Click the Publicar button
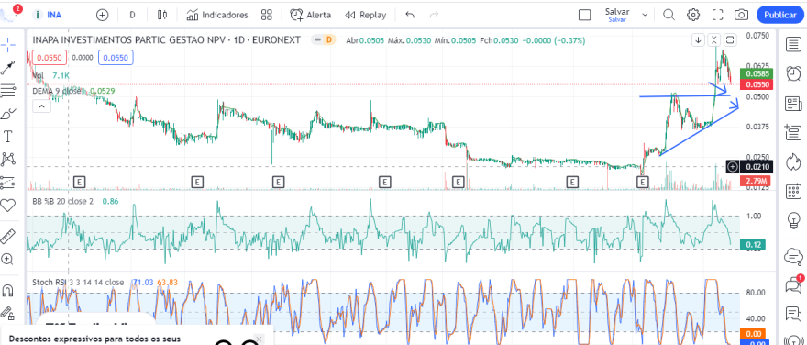Image resolution: width=807 pixels, height=345 pixels. pyautogui.click(x=780, y=15)
